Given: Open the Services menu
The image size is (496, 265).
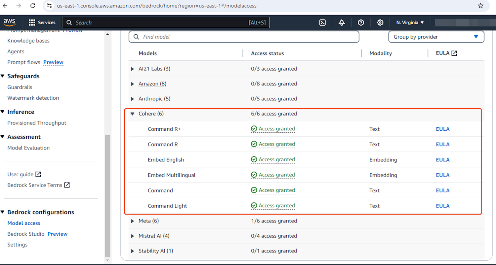Looking at the screenshot, I should tap(42, 22).
